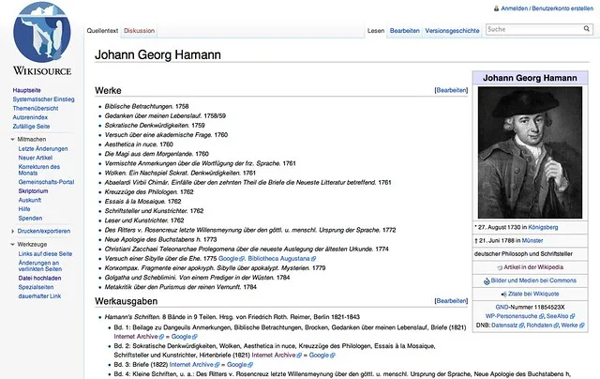Screen dimensions: 600x379
Task: Switch to the Diskussion tab
Action: [139, 31]
